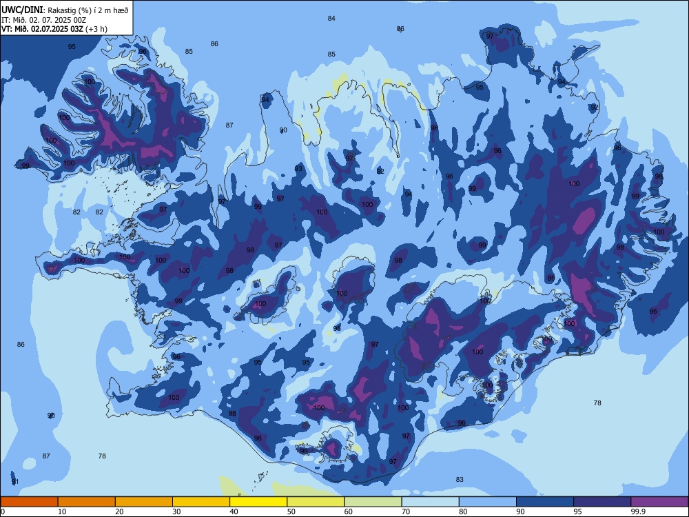Screen dimensions: 689x517
Task: Choose the light green 60–70 legend swatch
Action: click(x=373, y=502)
